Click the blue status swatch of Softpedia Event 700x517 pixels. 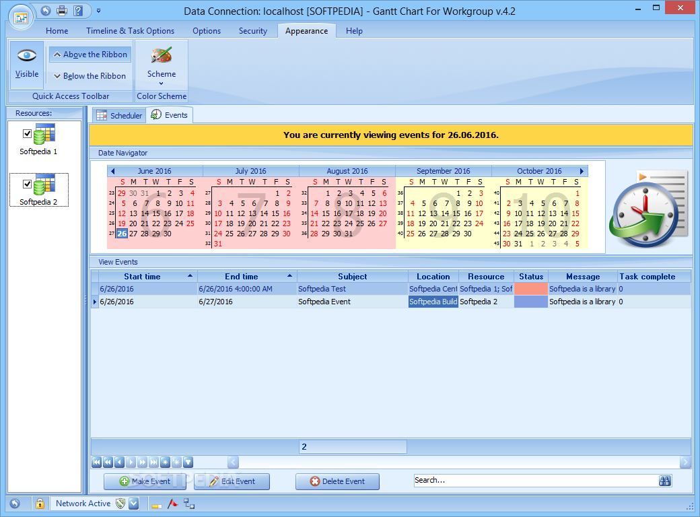click(531, 302)
